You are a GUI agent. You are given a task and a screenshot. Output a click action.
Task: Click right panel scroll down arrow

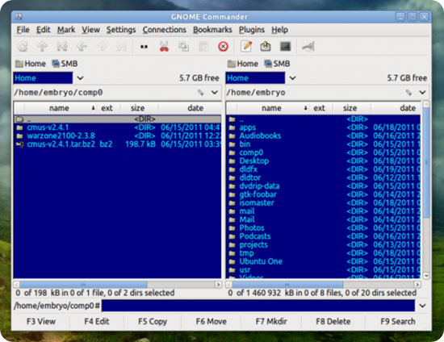coord(426,275)
